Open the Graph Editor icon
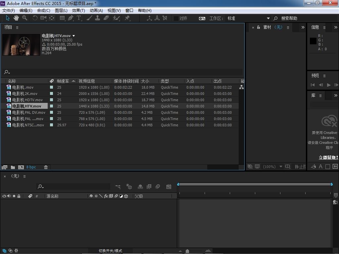This screenshot has width=339, height=254. [x=169, y=187]
